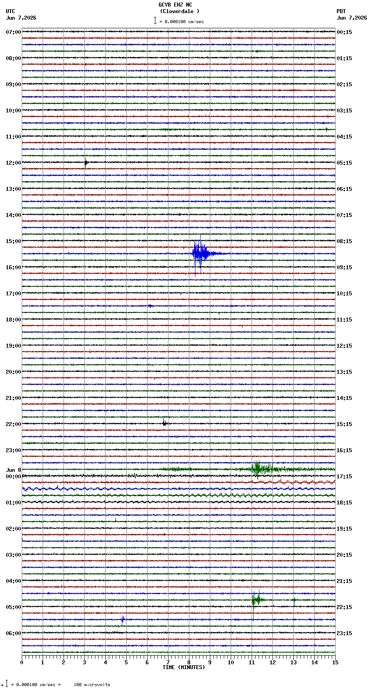Click the '13:15' PDT time label

click(x=344, y=372)
